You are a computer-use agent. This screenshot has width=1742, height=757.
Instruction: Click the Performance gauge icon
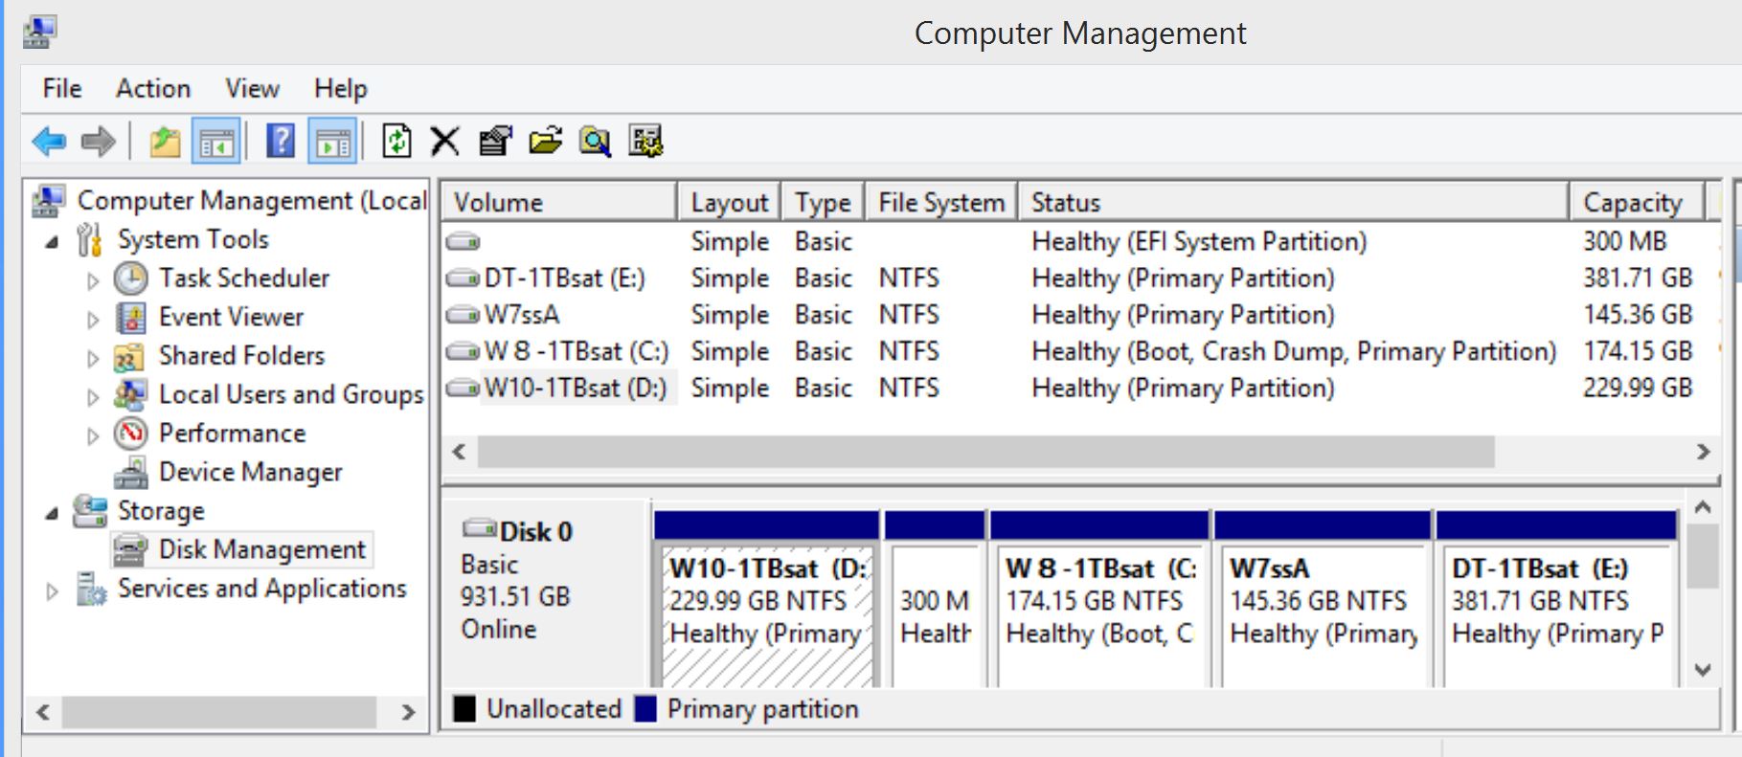coord(131,434)
